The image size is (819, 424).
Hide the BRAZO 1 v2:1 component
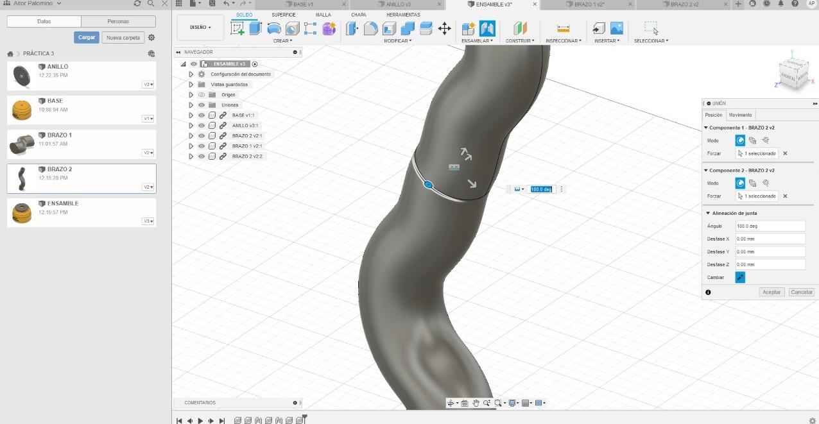(x=202, y=146)
